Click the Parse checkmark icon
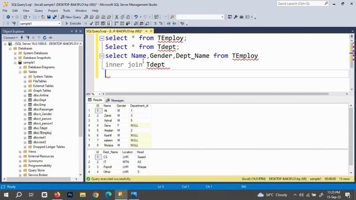 click(x=91, y=23)
